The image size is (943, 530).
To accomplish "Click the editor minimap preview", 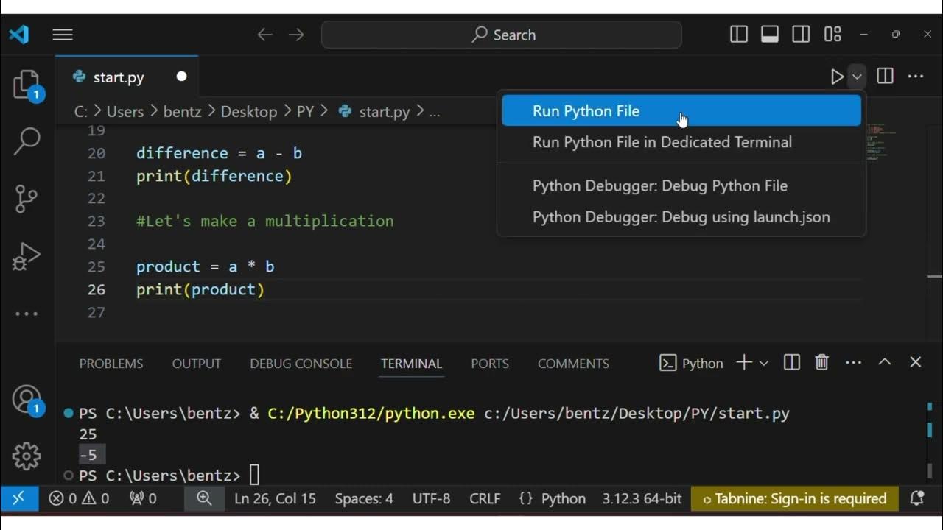I will 880,144.
